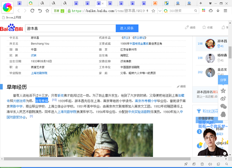Switch to the yellow-blue icon tab
The image size is (232, 168).
[x=166, y=3]
